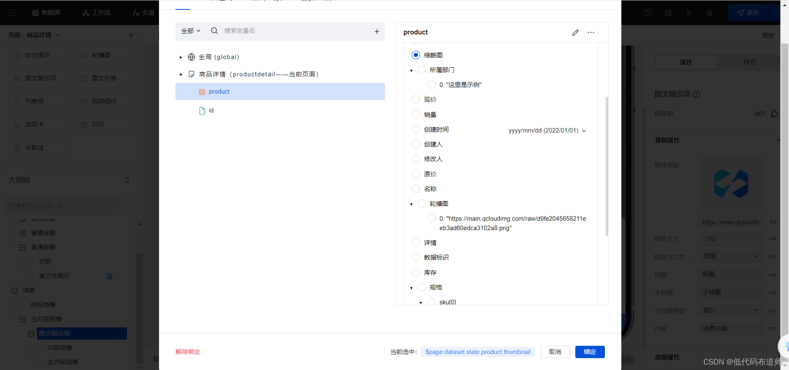
Task: Open the product more options ellipsis
Action: pos(591,32)
